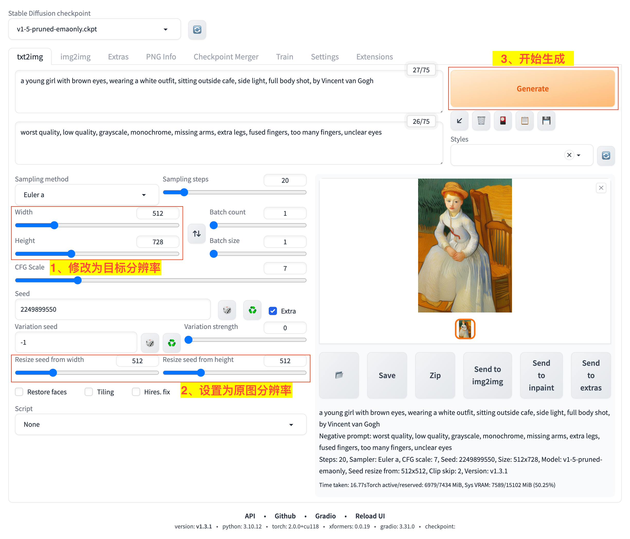The height and width of the screenshot is (539, 630).
Task: Refresh the Stable Diffusion checkpoint list
Action: (x=197, y=30)
